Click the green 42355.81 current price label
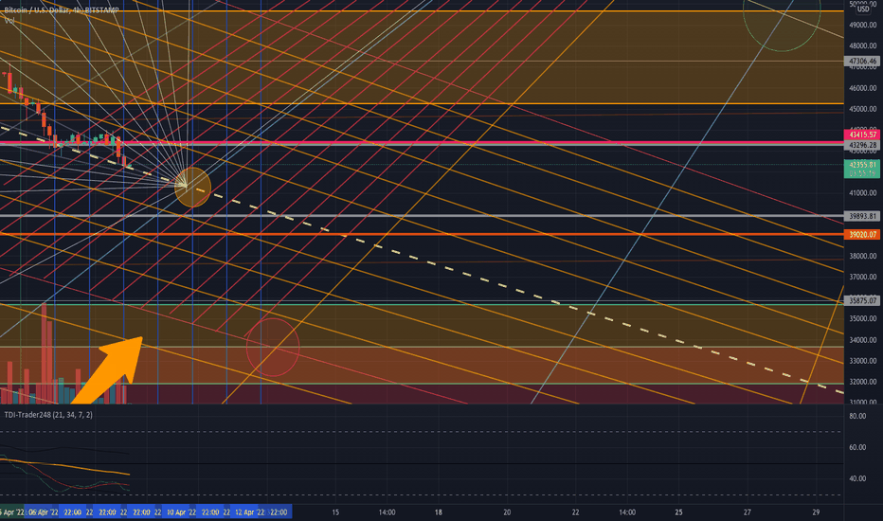The width and height of the screenshot is (883, 521). (x=862, y=169)
